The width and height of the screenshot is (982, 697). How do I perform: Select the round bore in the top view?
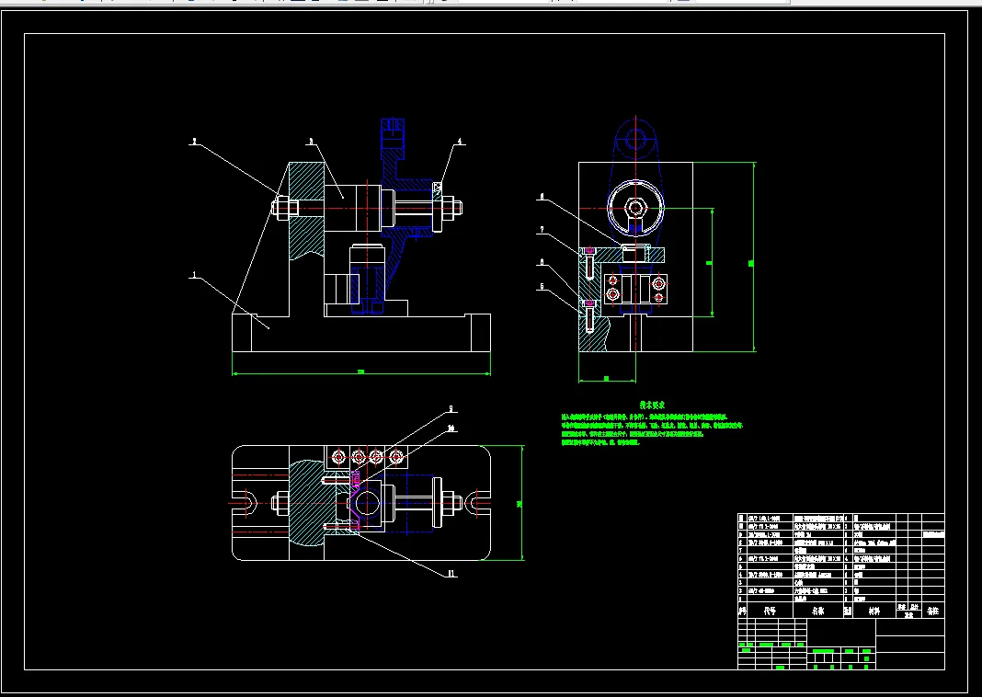368,503
